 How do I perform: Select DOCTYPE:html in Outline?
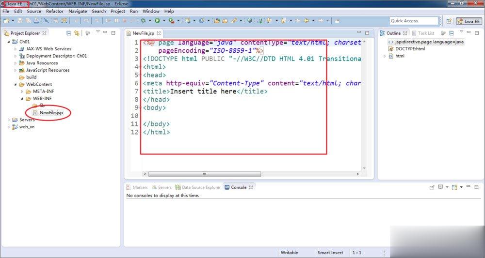click(410, 49)
